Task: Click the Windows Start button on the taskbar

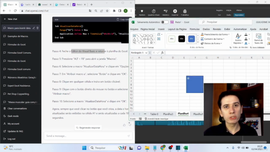Action: pyautogui.click(x=84, y=148)
